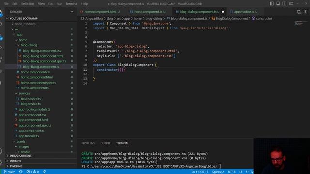Select blog-dialog.component.ts in explorer
The height and width of the screenshot is (174, 310).
click(41, 67)
